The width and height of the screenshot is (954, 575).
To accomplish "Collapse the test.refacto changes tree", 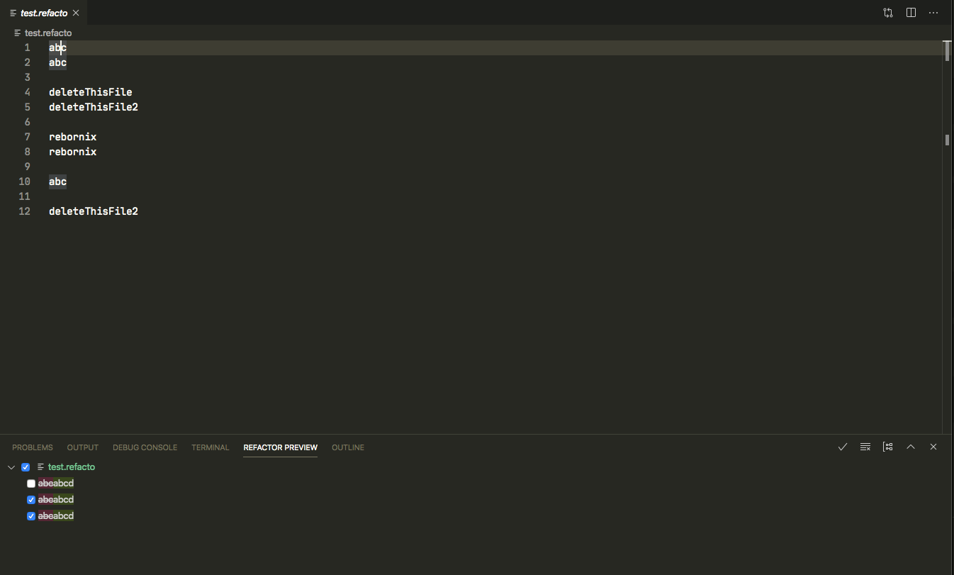I will pos(11,467).
